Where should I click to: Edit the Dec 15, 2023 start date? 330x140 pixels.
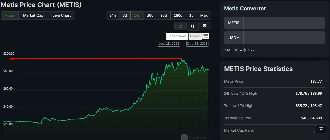click(169, 44)
